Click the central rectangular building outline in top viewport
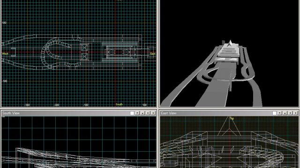 120,52
